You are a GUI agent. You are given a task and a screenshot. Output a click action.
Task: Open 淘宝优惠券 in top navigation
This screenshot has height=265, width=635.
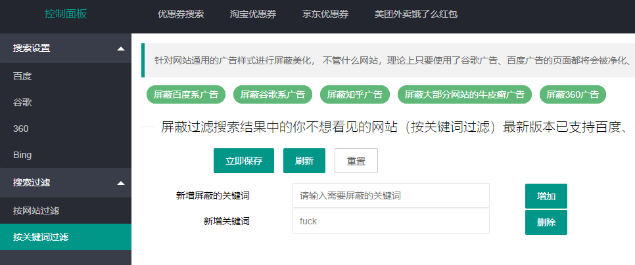coord(253,14)
